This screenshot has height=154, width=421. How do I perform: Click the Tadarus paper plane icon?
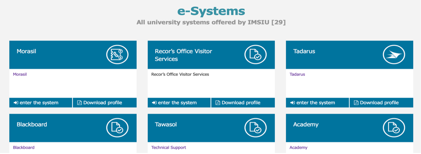click(394, 55)
